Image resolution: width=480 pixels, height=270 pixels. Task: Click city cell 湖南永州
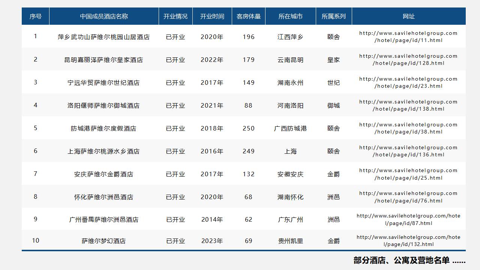291,83
